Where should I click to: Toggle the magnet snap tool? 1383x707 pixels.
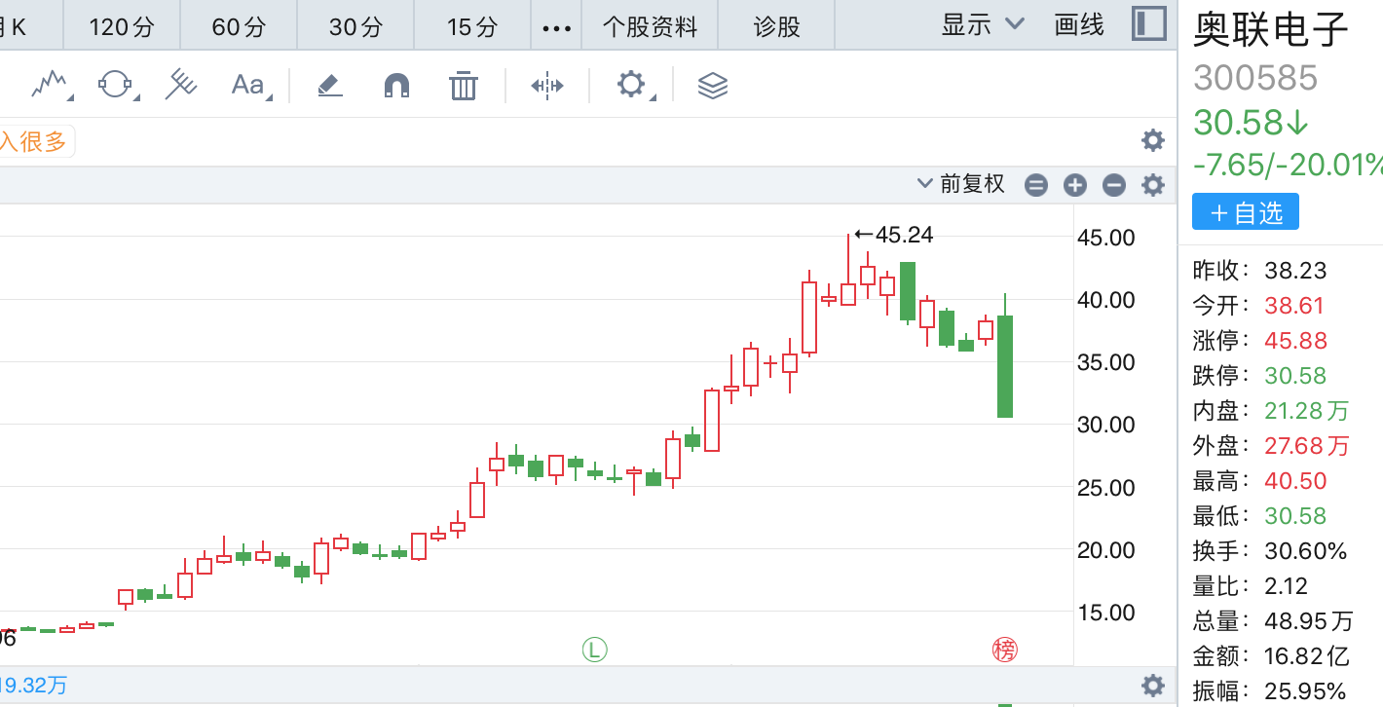396,86
